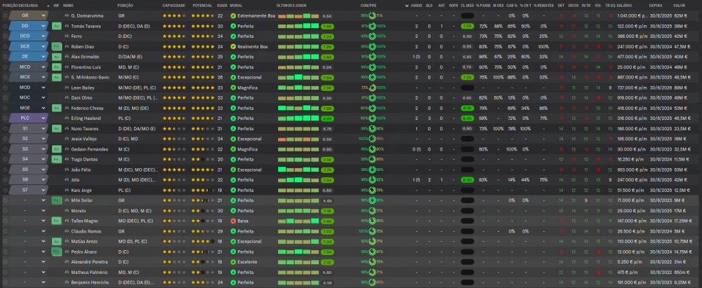Image resolution: width=702 pixels, height=288 pixels.
Task: Click Matías Arezo's potential ability stars
Action: pyautogui.click(x=203, y=242)
